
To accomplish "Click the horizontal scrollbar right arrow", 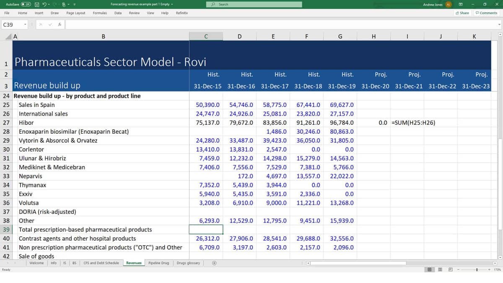I will coord(495,263).
